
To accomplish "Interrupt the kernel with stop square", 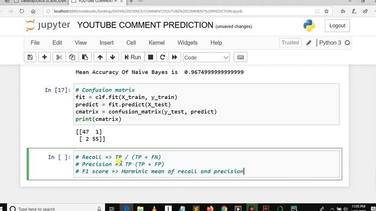I will [x=150, y=57].
